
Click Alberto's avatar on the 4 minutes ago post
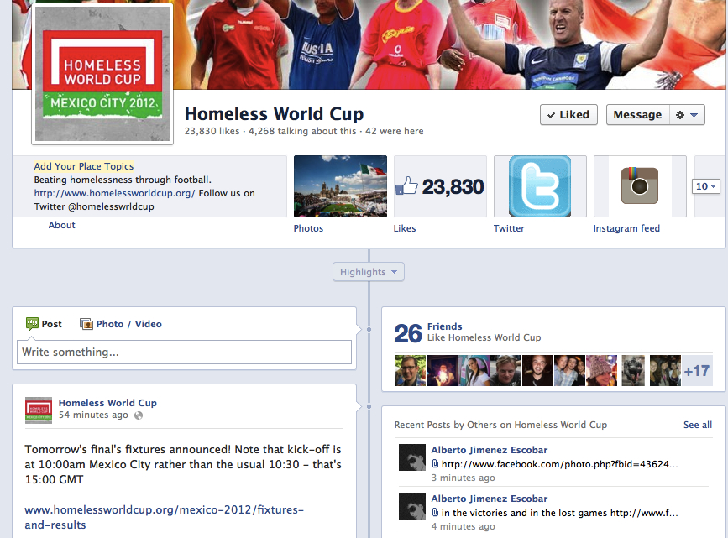[412, 506]
